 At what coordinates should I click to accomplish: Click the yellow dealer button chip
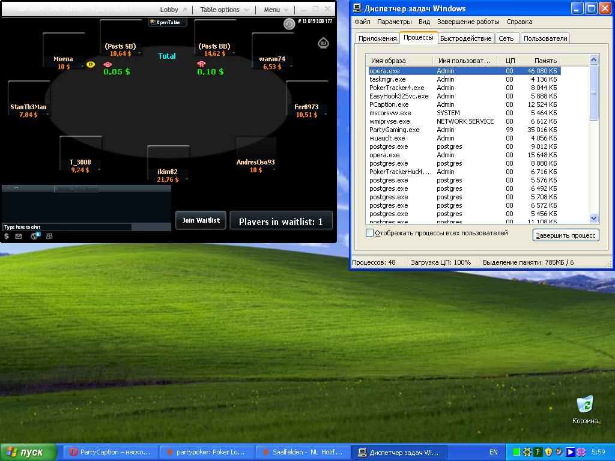(x=91, y=64)
